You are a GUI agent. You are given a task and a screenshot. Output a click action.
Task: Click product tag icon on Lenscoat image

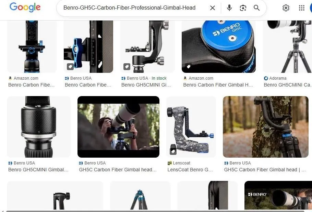pyautogui.click(x=173, y=151)
